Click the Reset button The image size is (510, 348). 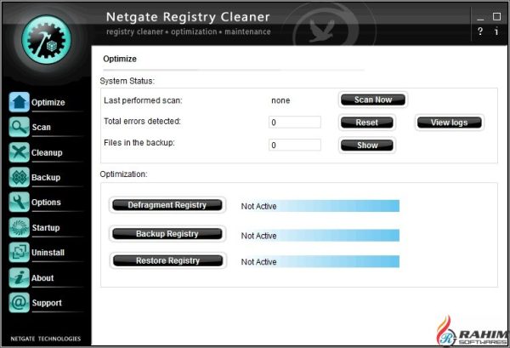click(x=367, y=123)
